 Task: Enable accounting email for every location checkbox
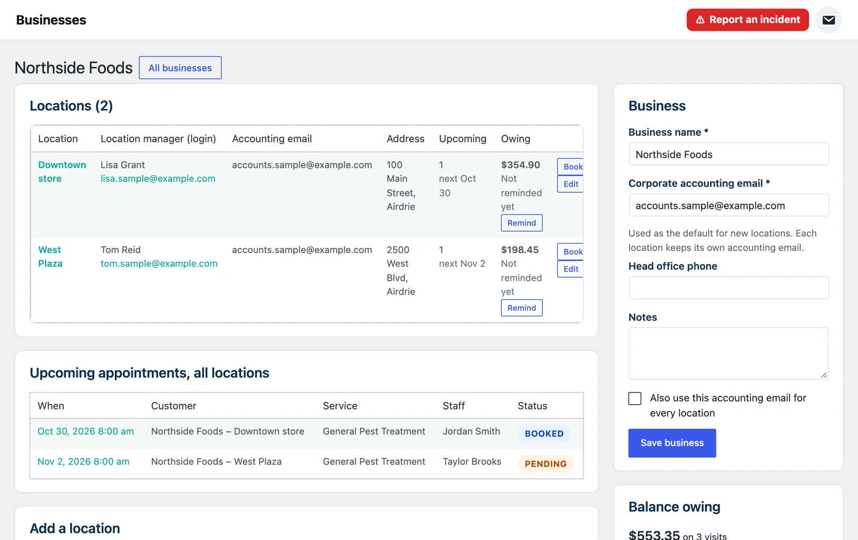(x=635, y=398)
